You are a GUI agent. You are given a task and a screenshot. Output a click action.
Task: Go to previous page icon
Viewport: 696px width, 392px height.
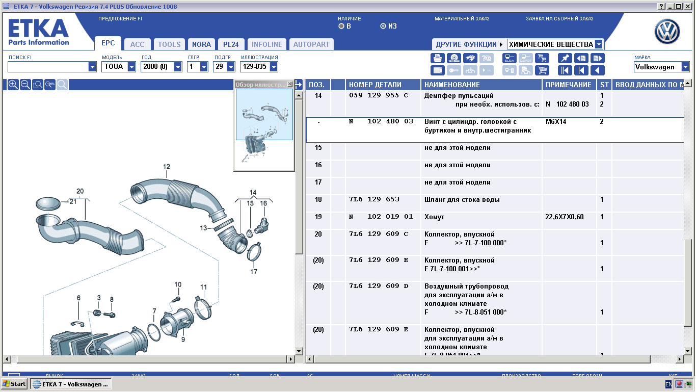(x=581, y=58)
